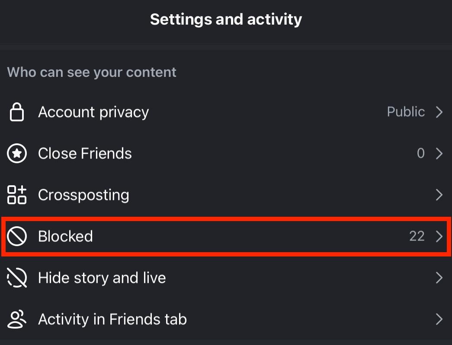Image resolution: width=452 pixels, height=345 pixels.
Task: Expand Hide story and live chevron
Action: tap(439, 278)
